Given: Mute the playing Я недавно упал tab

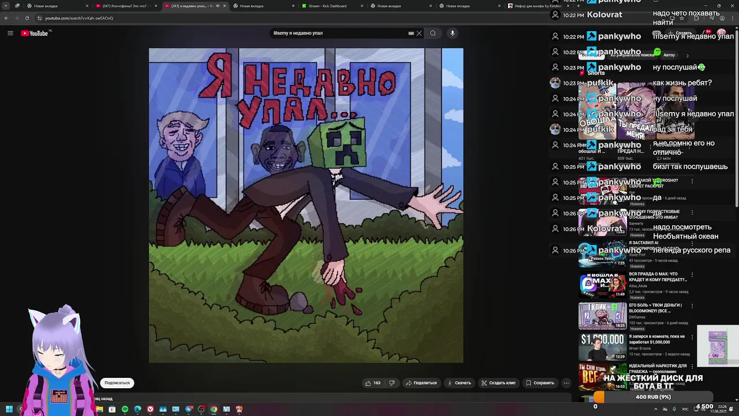Looking at the screenshot, I should click(x=217, y=6).
